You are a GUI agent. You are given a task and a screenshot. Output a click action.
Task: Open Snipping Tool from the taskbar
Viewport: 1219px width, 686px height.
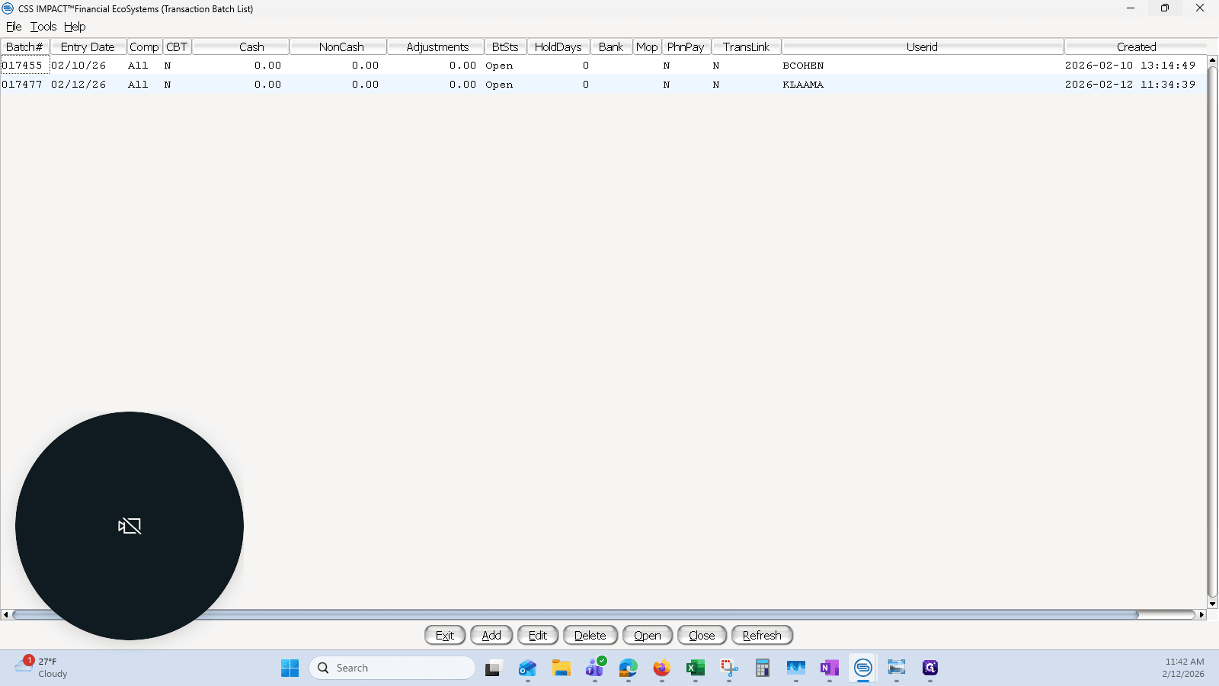pyautogui.click(x=729, y=668)
